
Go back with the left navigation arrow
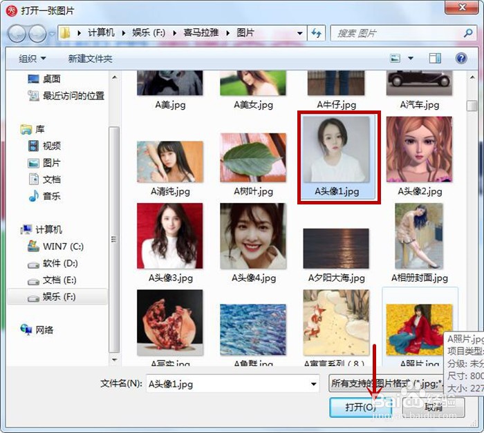(x=17, y=33)
